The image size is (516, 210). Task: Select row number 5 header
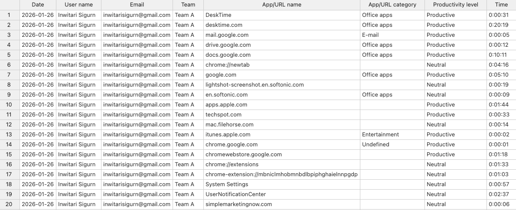pos(10,55)
